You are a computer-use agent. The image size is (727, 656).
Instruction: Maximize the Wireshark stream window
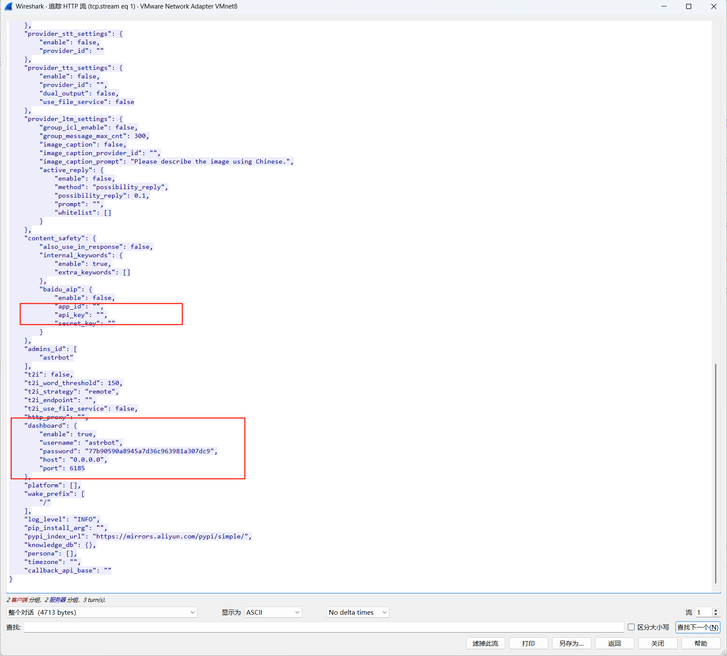(689, 6)
